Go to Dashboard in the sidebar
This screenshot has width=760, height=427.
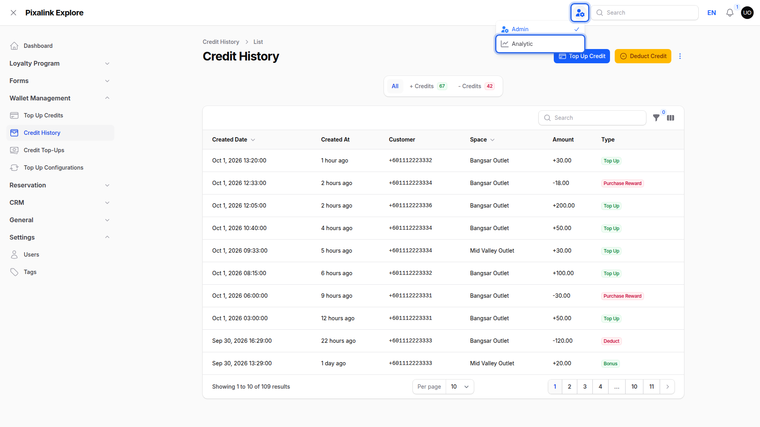click(60, 46)
